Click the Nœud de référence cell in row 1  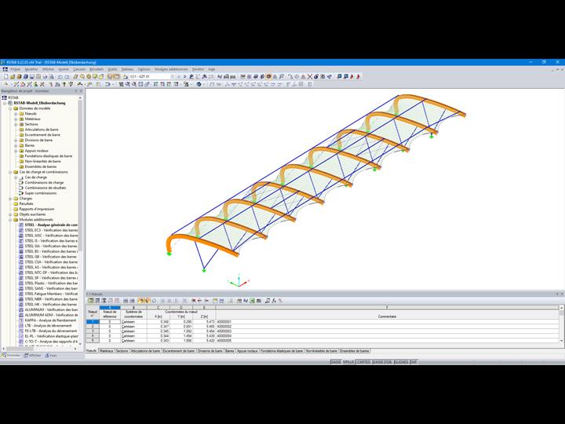110,322
